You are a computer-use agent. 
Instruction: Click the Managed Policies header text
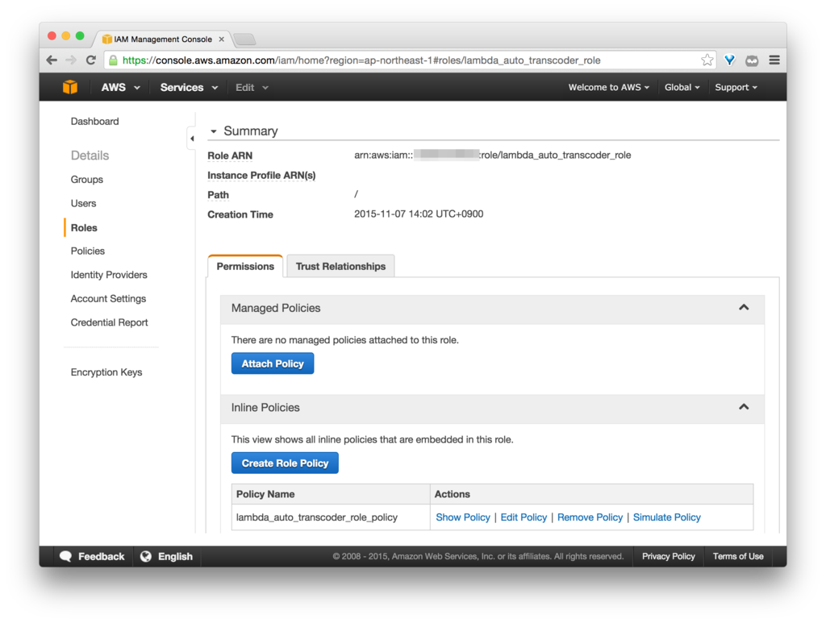click(x=276, y=308)
